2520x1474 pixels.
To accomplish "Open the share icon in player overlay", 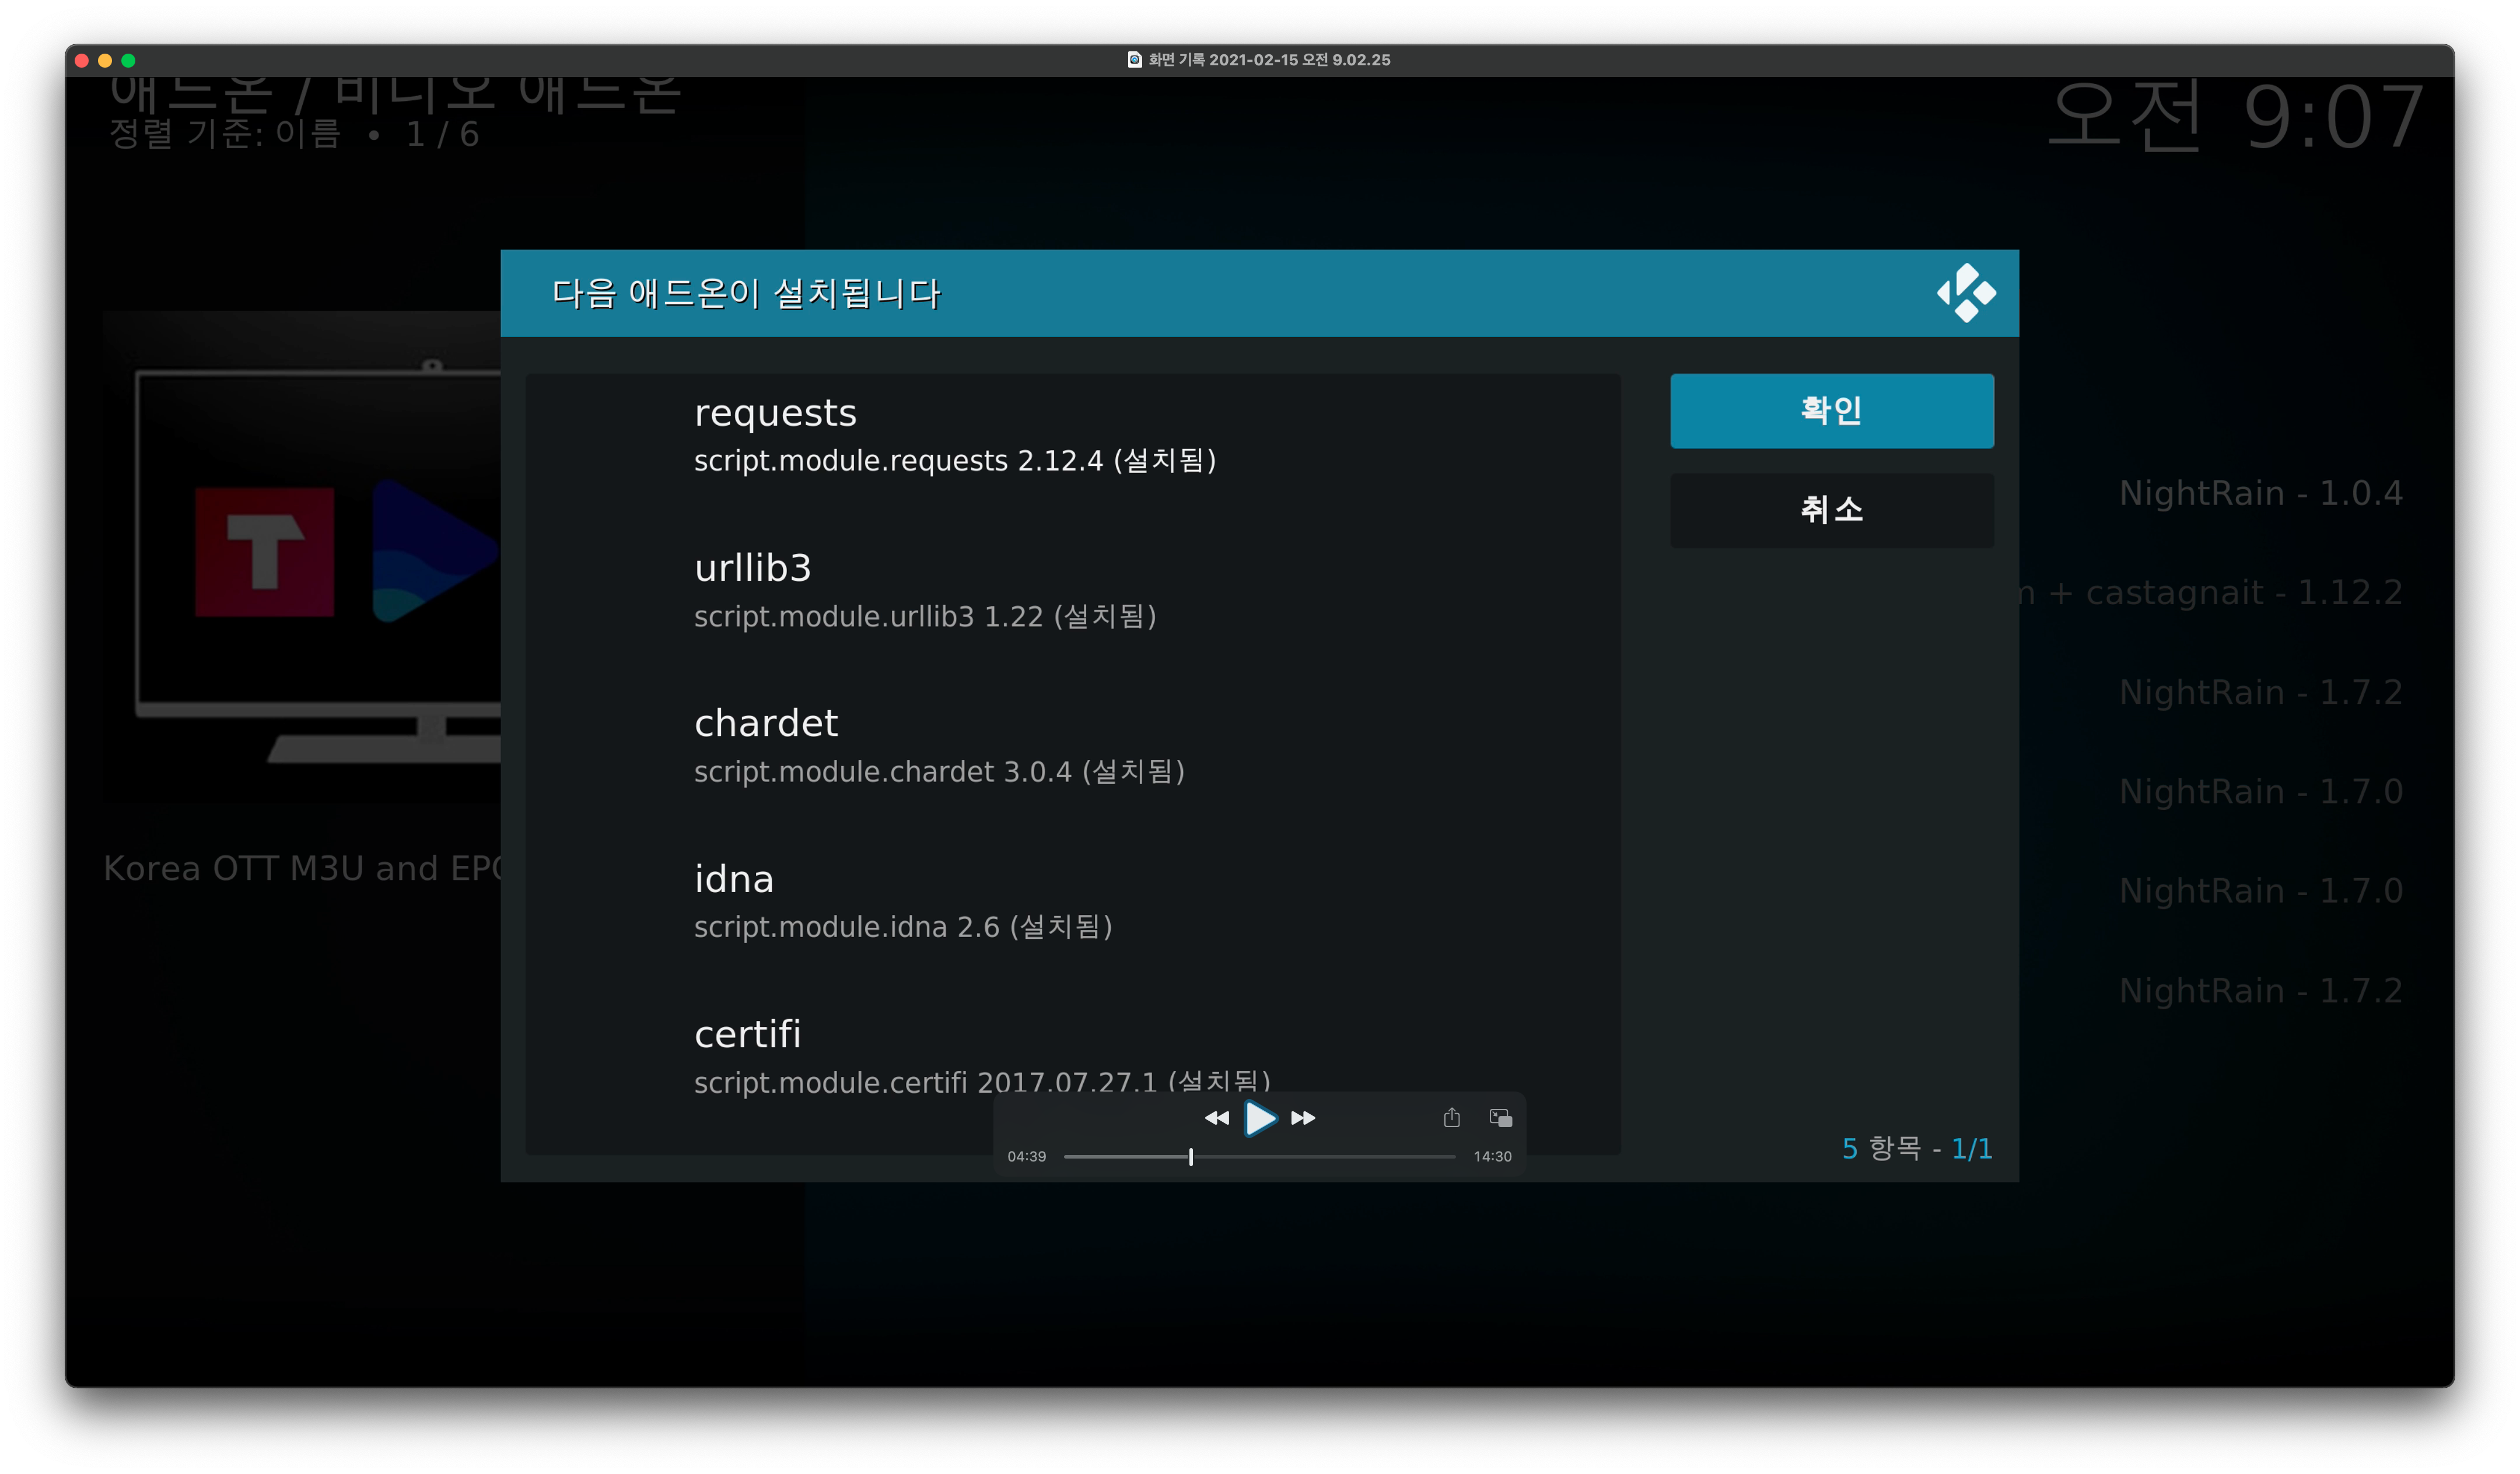I will click(1451, 1117).
